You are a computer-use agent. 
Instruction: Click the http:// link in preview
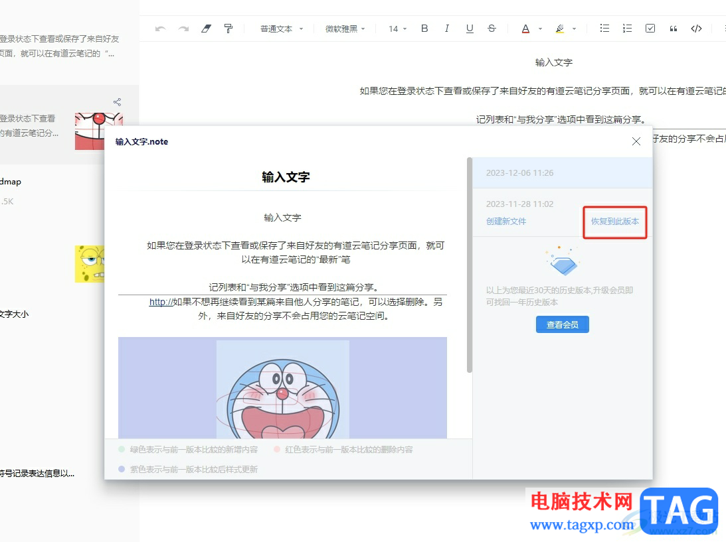[x=161, y=302]
